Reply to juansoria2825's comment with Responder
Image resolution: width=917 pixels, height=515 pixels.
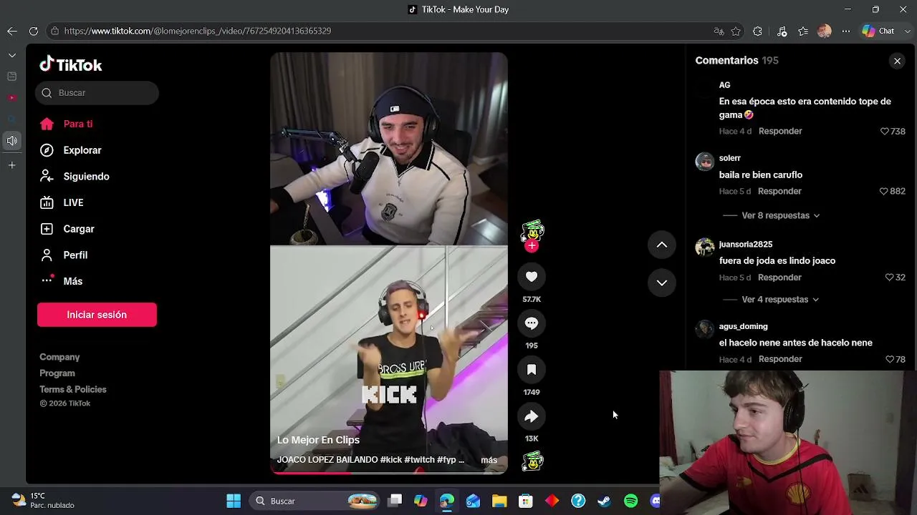click(779, 278)
